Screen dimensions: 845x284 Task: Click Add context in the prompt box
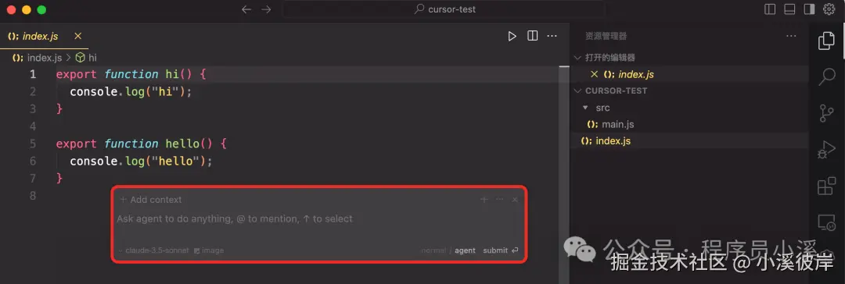(150, 200)
